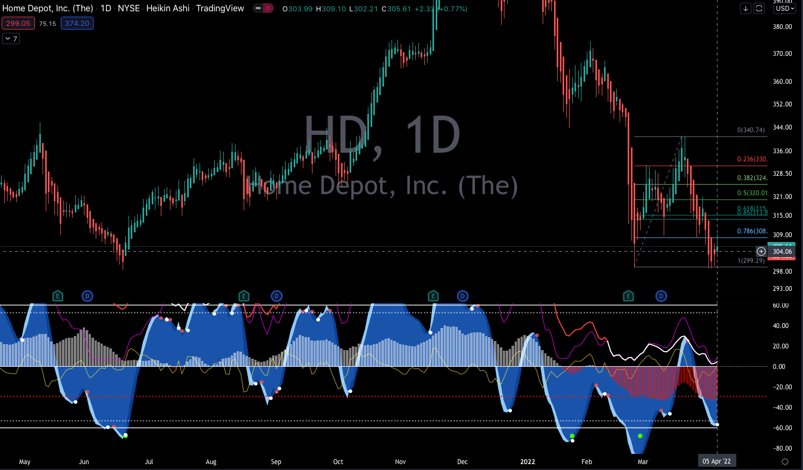Click the 360.00 price axis label
The width and height of the screenshot is (803, 470).
(x=783, y=82)
